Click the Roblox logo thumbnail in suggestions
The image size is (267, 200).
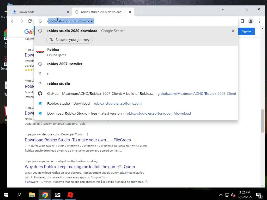[x=40, y=52]
